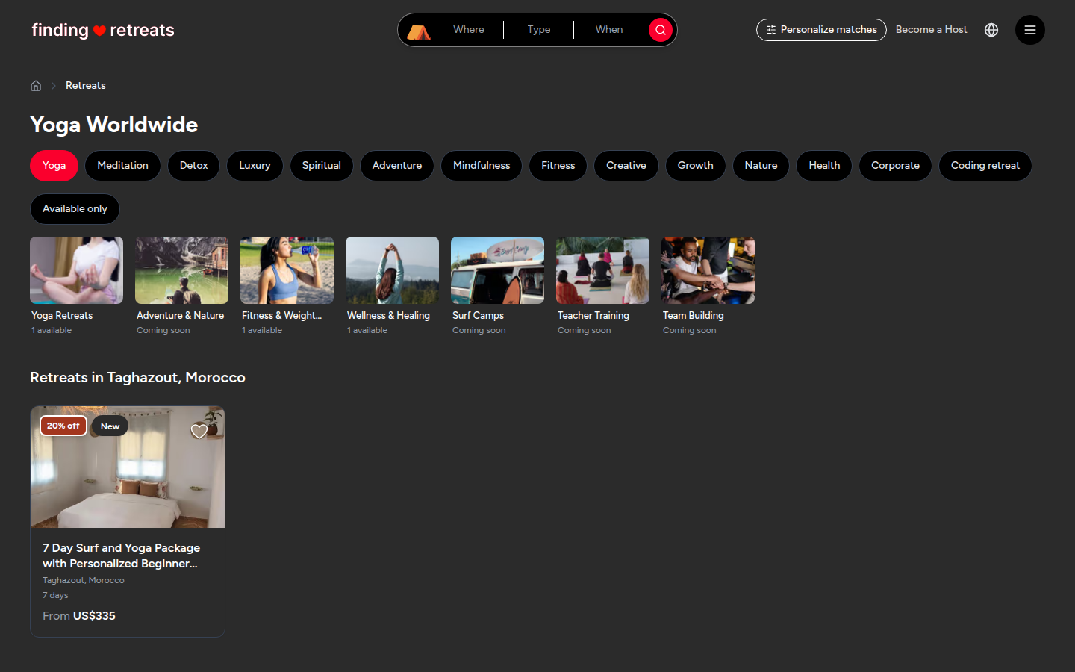Open the Where search field
Viewport: 1075px width, 672px height.
(469, 30)
